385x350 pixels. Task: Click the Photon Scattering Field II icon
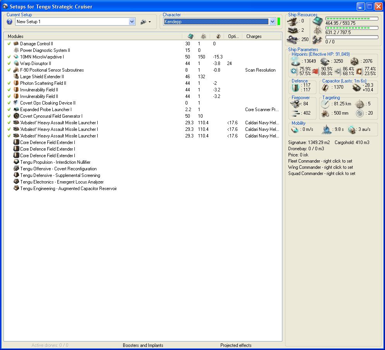pos(16,83)
